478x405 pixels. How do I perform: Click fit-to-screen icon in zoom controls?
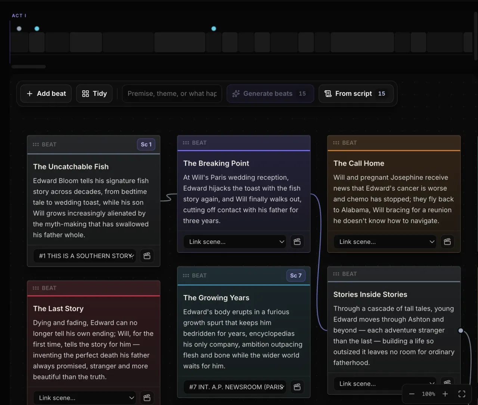click(462, 394)
